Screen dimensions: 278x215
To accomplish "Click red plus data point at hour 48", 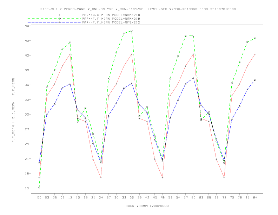I will (x=163, y=177).
